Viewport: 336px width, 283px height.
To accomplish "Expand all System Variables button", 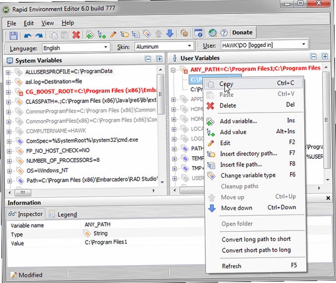I will 159,58.
